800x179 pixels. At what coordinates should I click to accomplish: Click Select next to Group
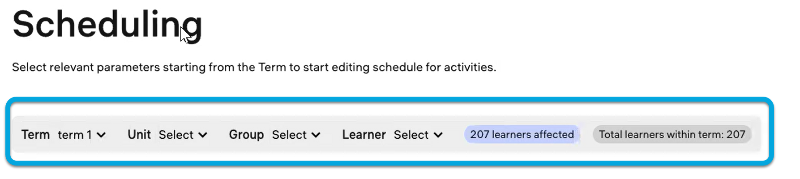pos(289,135)
